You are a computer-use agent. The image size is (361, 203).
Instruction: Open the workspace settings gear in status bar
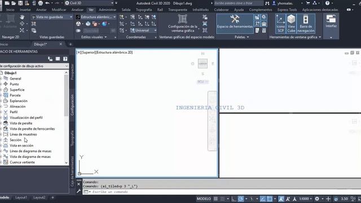coord(317,198)
